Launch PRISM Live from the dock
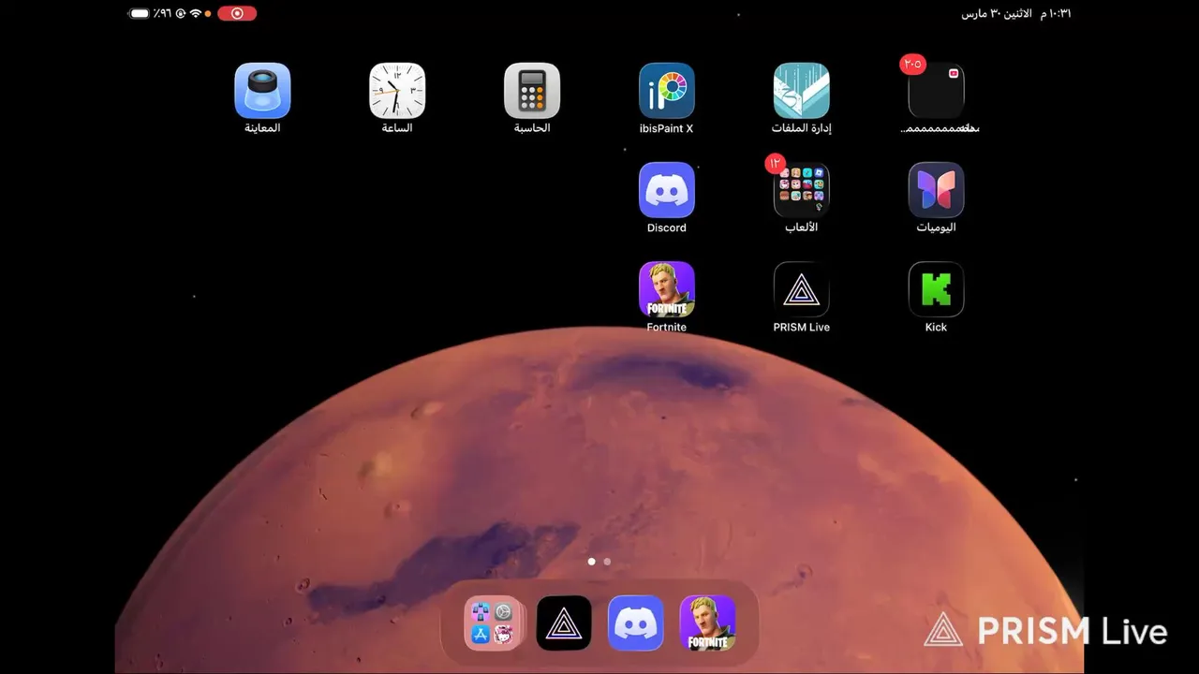This screenshot has width=1199, height=674. coord(564,623)
